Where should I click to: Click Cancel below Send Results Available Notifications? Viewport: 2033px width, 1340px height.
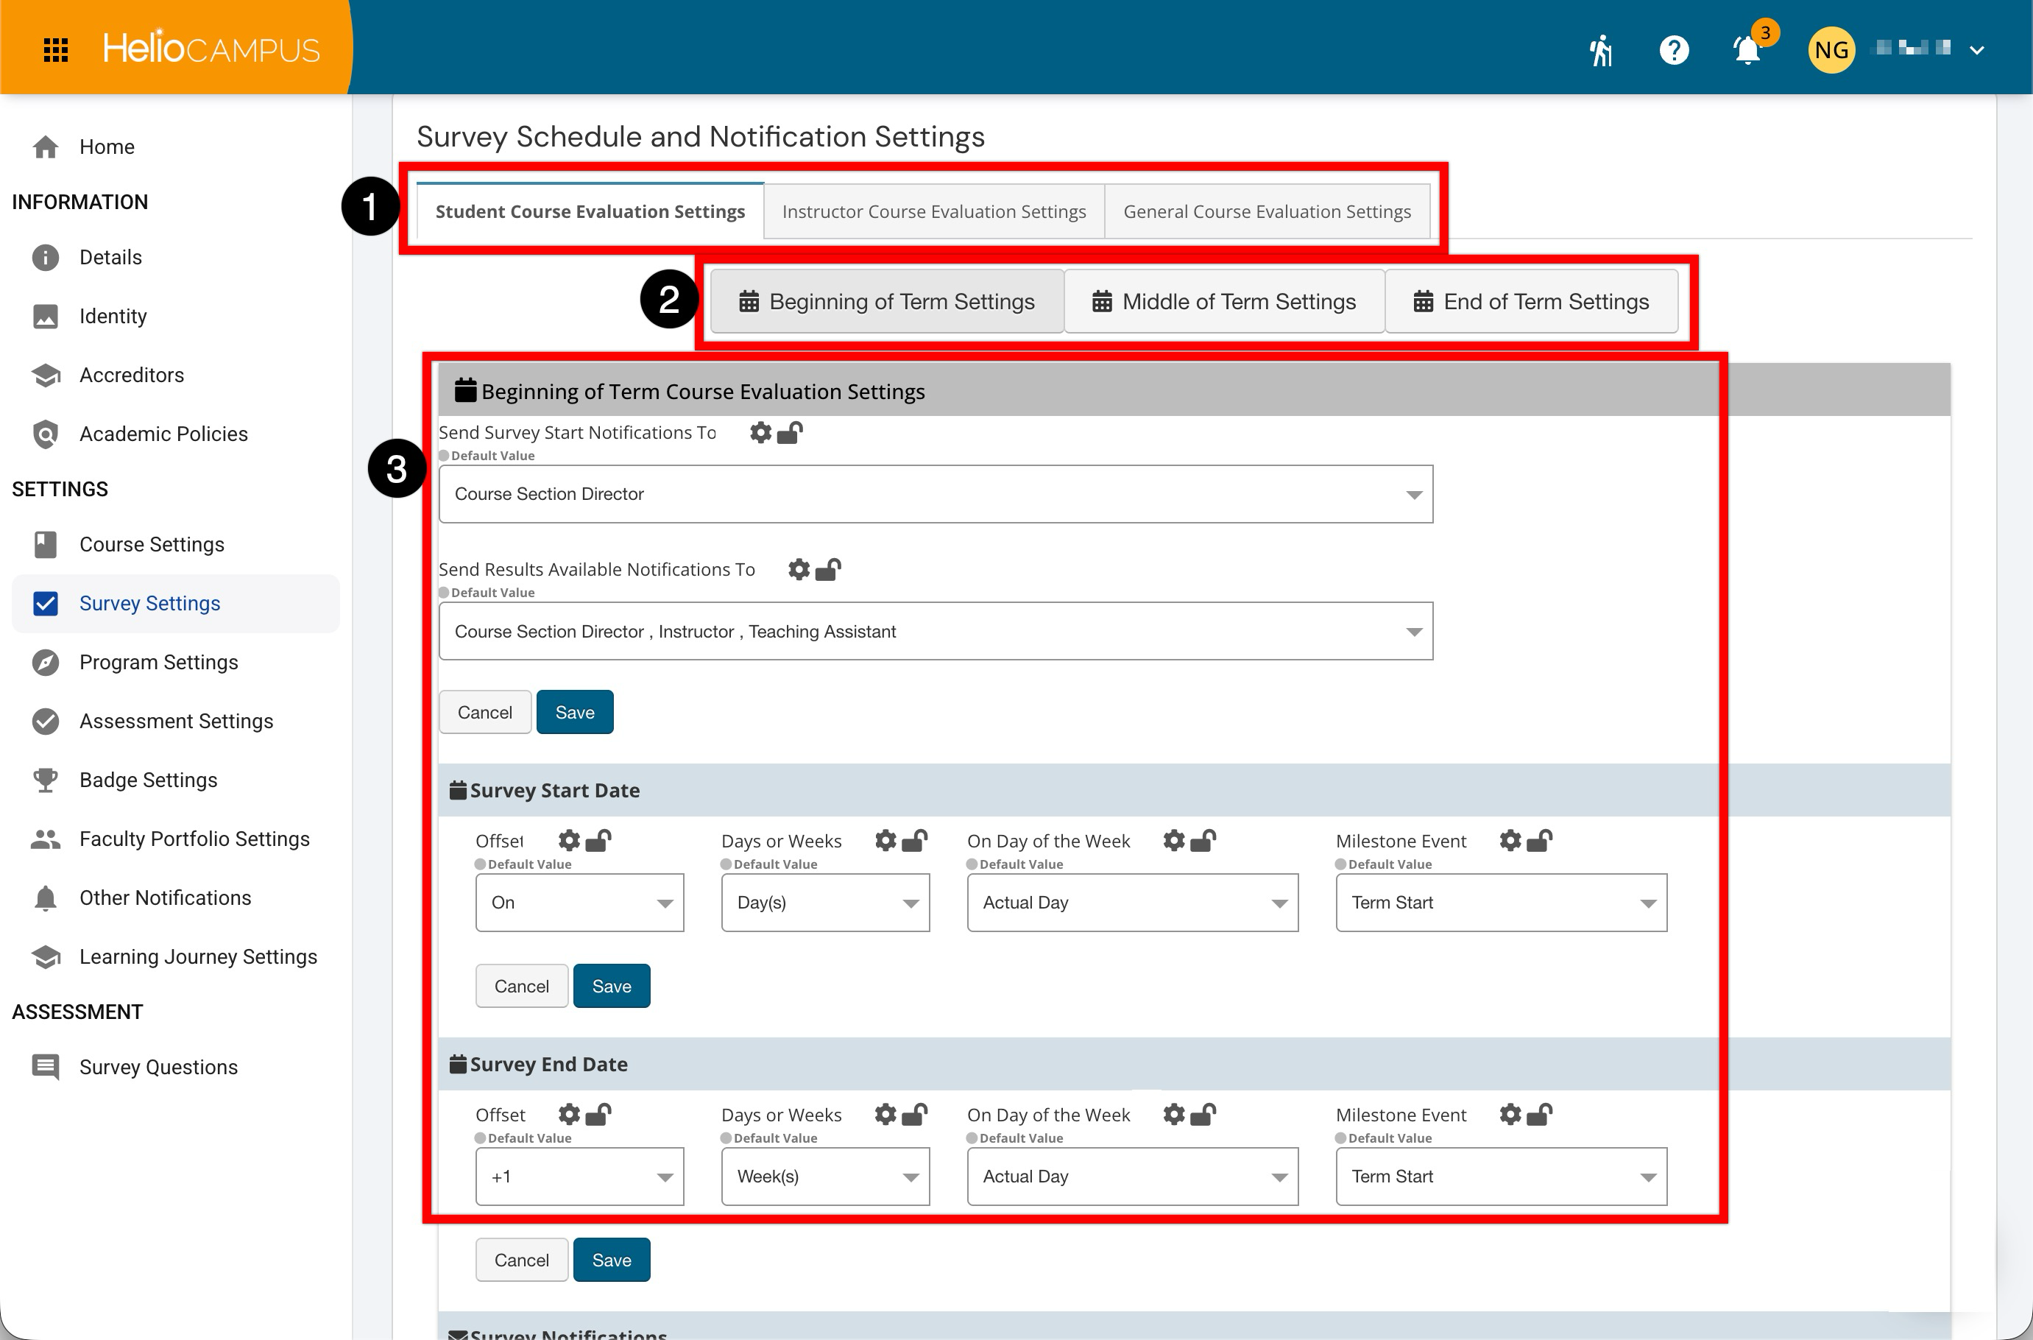click(485, 712)
